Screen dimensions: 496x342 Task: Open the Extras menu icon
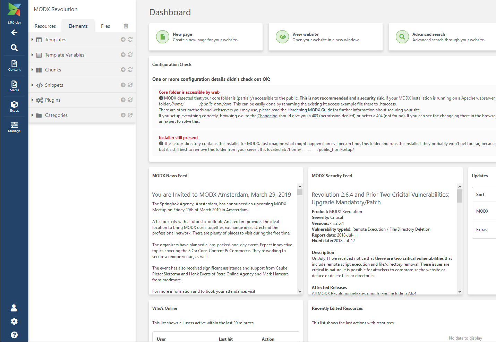point(14,106)
